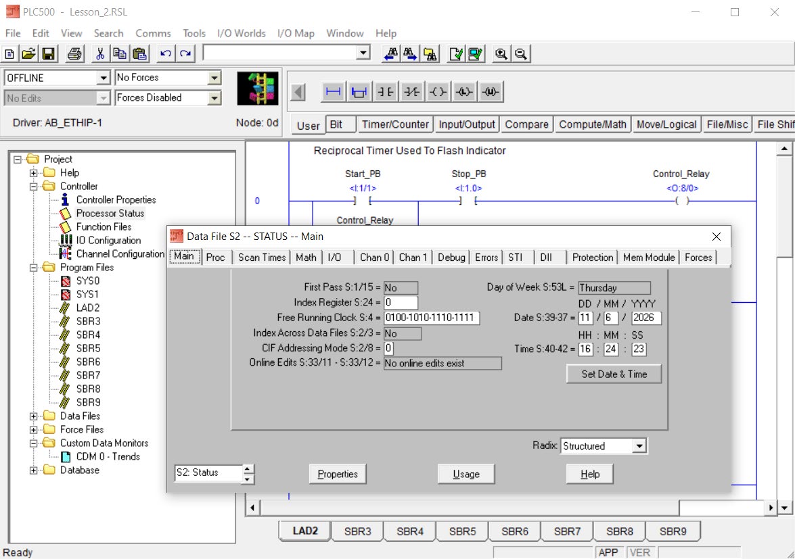Image resolution: width=795 pixels, height=559 pixels.
Task: Click the vertical scrollbar up arrow
Action: point(784,149)
